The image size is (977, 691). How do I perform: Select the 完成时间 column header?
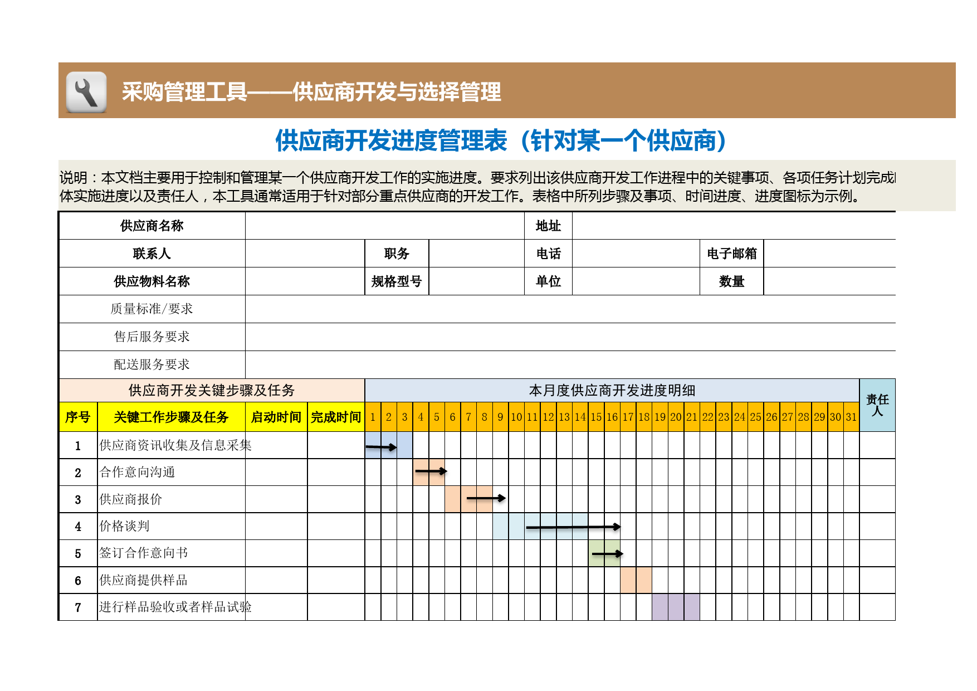(336, 417)
